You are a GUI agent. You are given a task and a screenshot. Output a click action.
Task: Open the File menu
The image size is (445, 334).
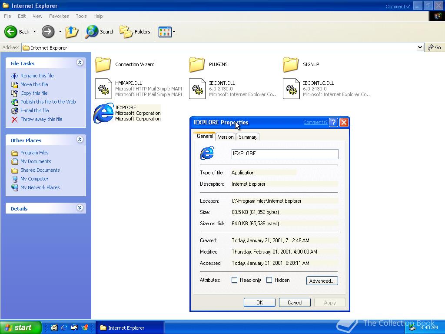pyautogui.click(x=7, y=16)
